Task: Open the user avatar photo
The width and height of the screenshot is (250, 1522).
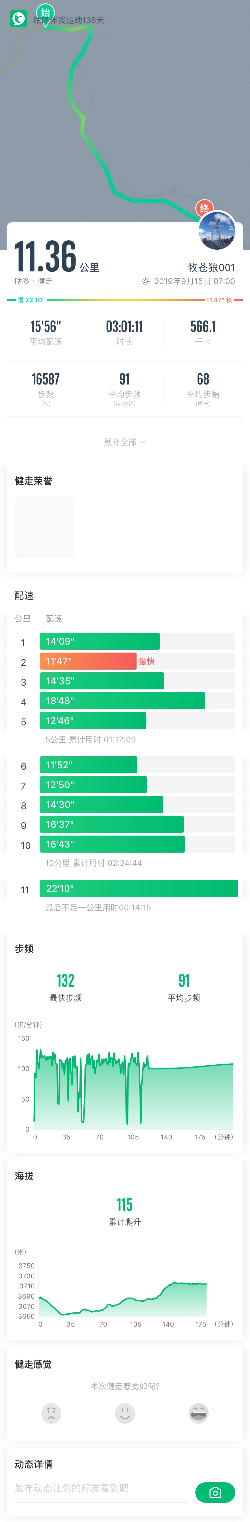Action: pyautogui.click(x=217, y=231)
